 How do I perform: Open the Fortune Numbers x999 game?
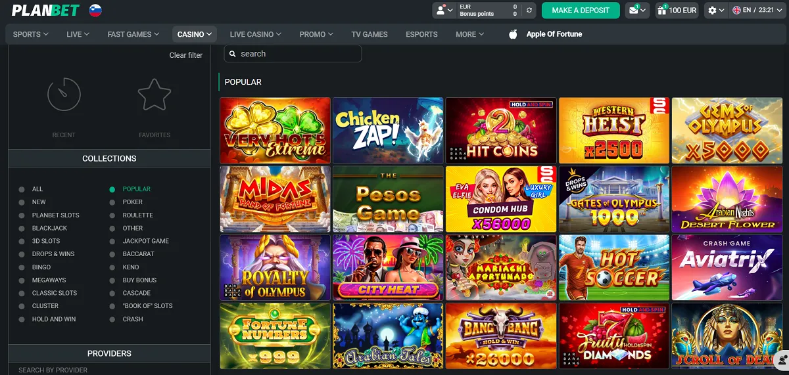pyautogui.click(x=275, y=336)
